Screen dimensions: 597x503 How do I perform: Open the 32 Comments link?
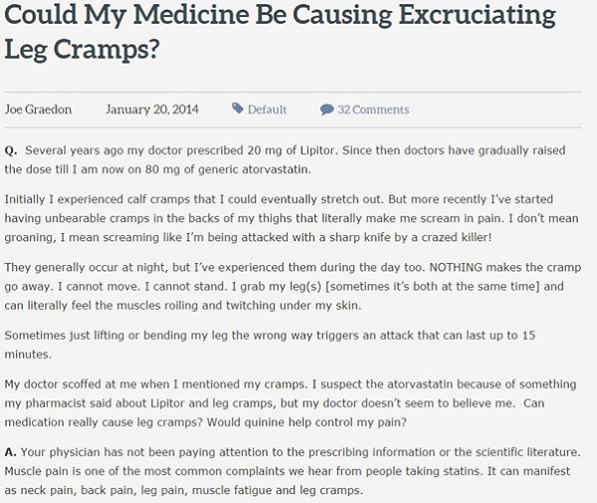click(373, 110)
